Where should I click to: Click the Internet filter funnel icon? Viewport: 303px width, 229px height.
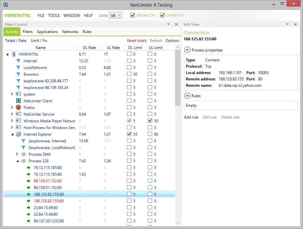[x=18, y=61]
